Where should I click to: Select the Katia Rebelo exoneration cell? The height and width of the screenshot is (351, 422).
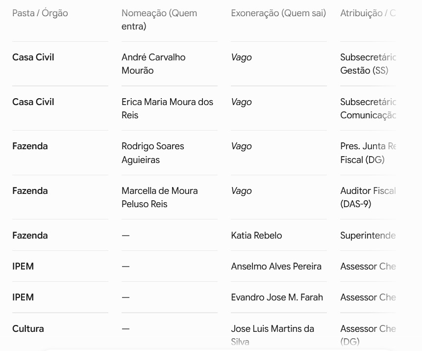point(256,235)
